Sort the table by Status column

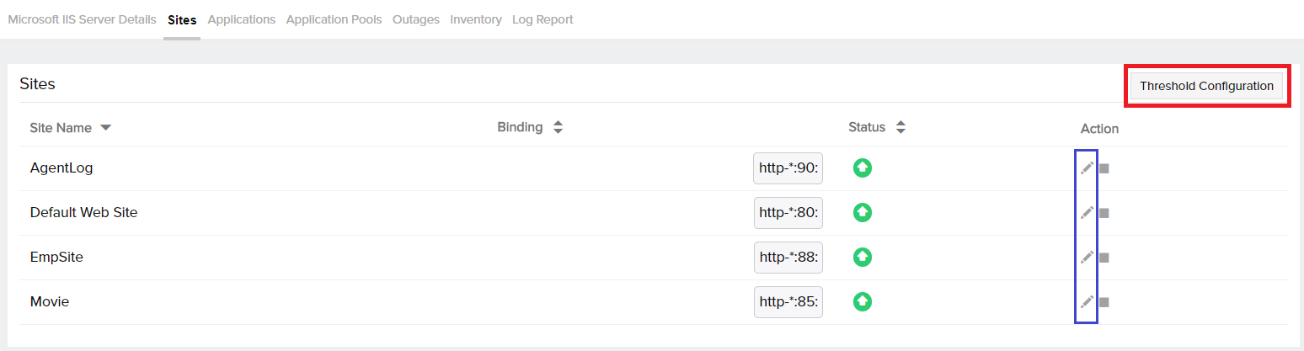[x=901, y=128]
